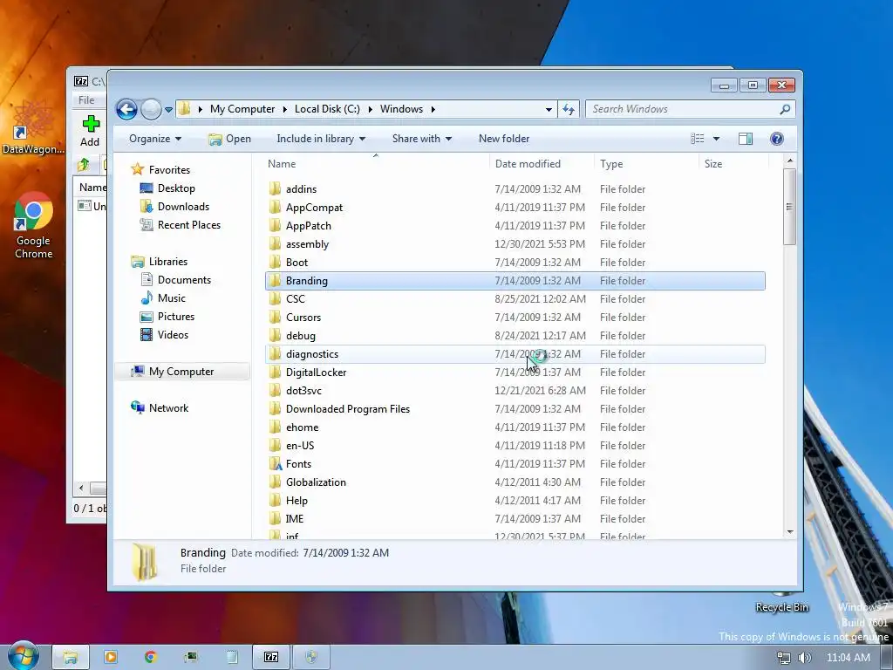Click the Open toolbar button
The image size is (893, 670).
click(229, 139)
